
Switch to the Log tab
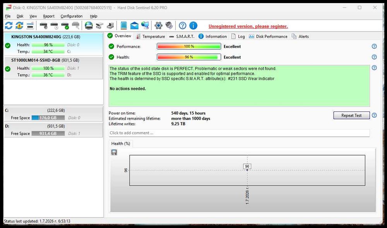tap(238, 36)
